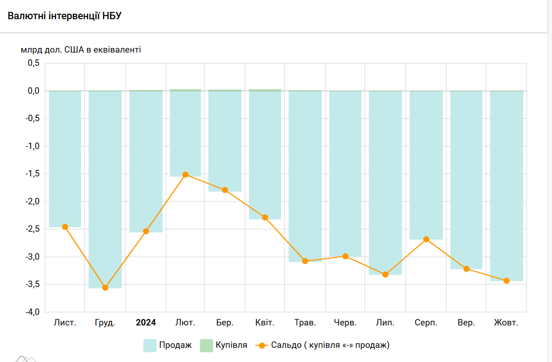Click the green Купівля legend swatch
Screen dimensions: 552x362
point(206,346)
